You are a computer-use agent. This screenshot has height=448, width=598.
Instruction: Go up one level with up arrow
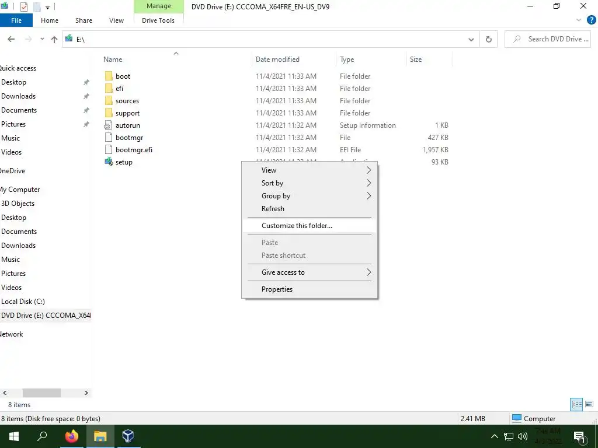tap(54, 39)
